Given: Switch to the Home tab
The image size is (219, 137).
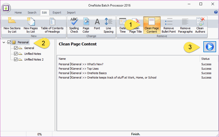Looking at the screenshot, I should [x=18, y=13].
